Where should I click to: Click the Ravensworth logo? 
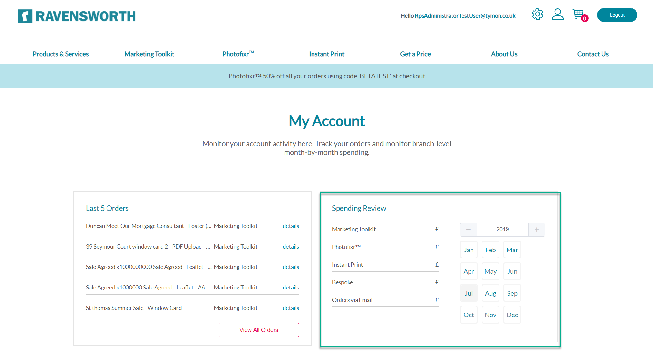[x=77, y=16]
